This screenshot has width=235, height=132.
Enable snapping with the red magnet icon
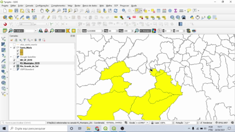click(x=5, y=24)
